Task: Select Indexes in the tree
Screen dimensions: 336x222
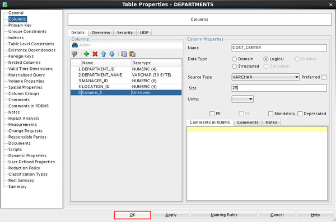Action: [x=16, y=37]
